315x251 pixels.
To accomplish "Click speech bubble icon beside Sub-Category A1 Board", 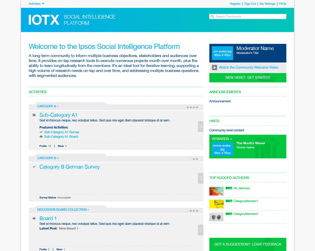I will 41,137.
